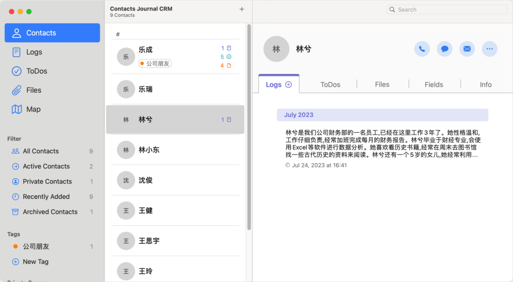This screenshot has height=282, width=513.
Task: Show Recently Added contacts
Action: coord(52,197)
